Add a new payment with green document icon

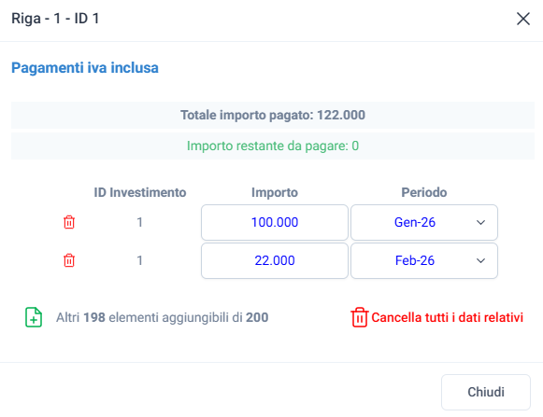click(x=34, y=317)
